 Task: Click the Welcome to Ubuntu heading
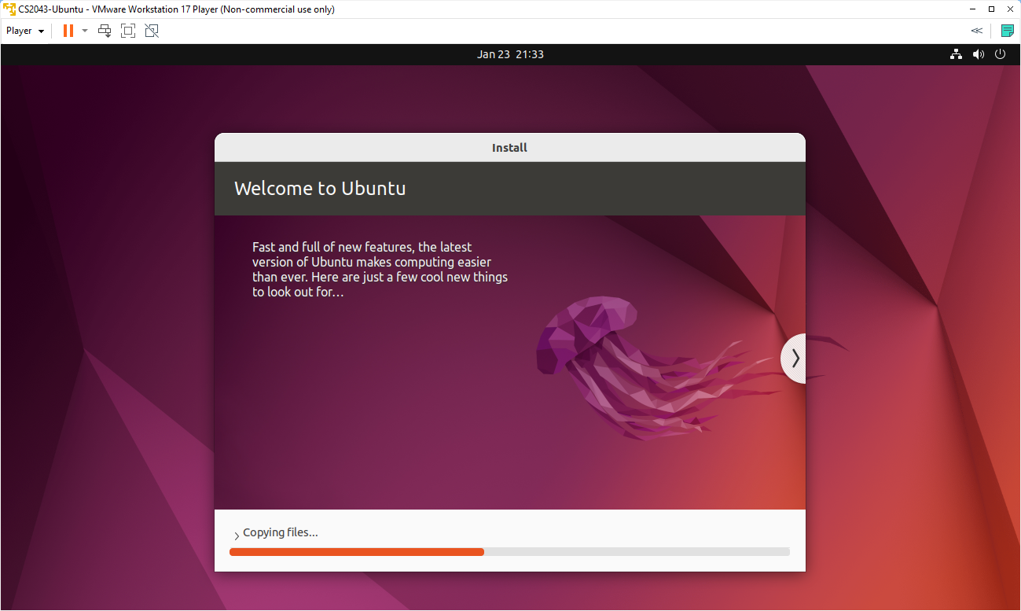click(x=320, y=189)
